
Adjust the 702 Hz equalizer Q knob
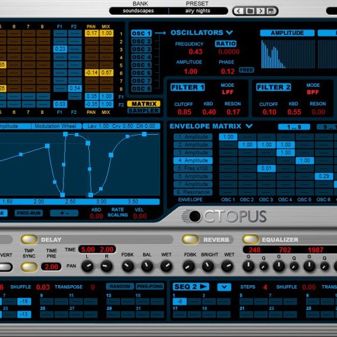[294, 267]
